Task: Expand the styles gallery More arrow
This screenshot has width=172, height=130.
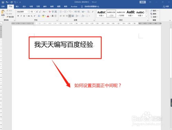Action: (147, 16)
